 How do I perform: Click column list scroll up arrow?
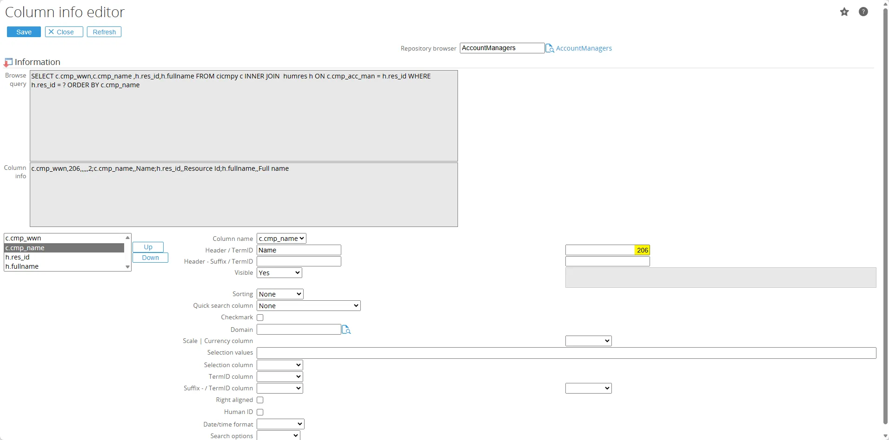pos(128,238)
